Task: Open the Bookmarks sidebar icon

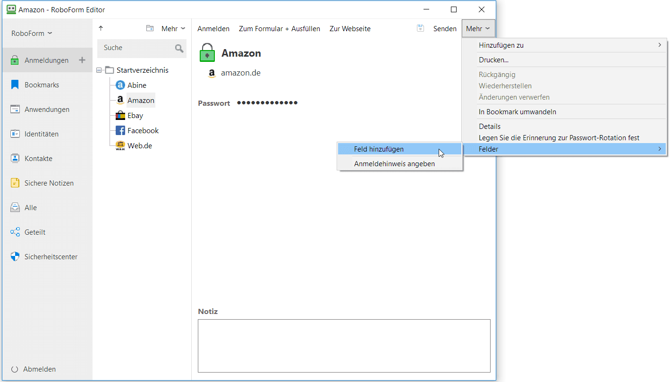Action: click(15, 85)
